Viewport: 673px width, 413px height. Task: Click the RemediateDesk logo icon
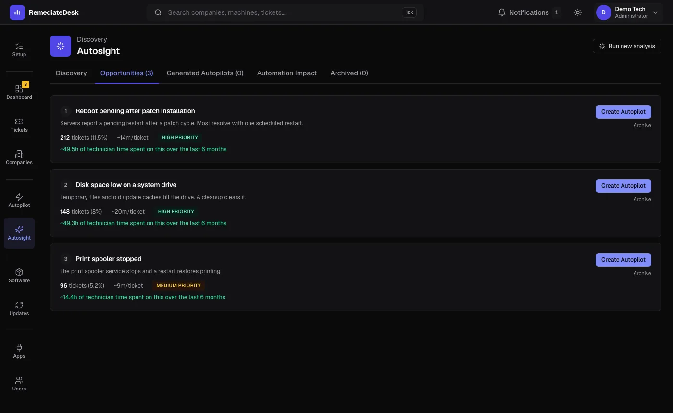pos(17,12)
